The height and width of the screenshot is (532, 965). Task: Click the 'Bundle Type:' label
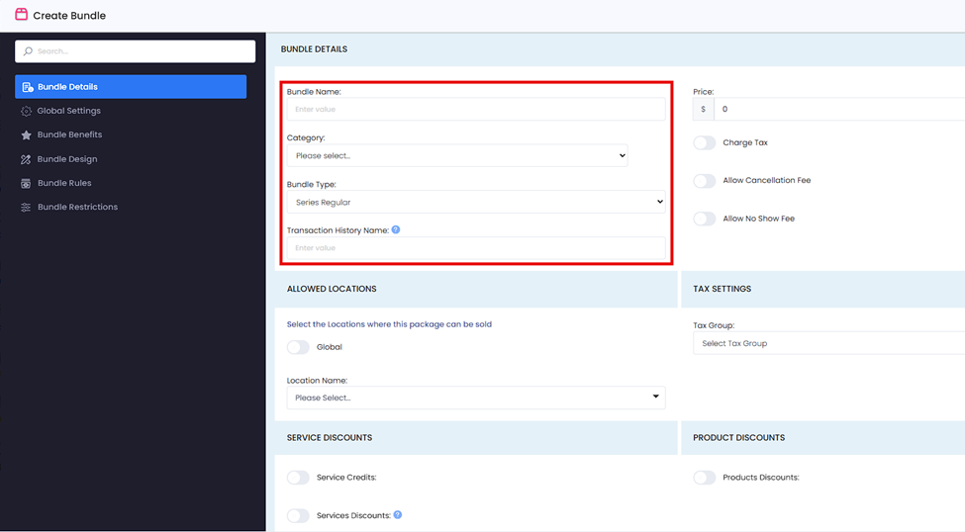312,185
